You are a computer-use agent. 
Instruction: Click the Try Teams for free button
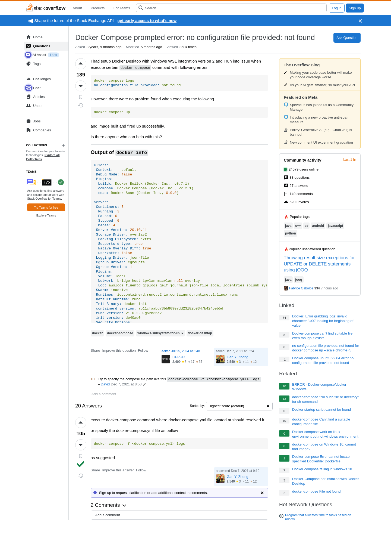pos(46,208)
